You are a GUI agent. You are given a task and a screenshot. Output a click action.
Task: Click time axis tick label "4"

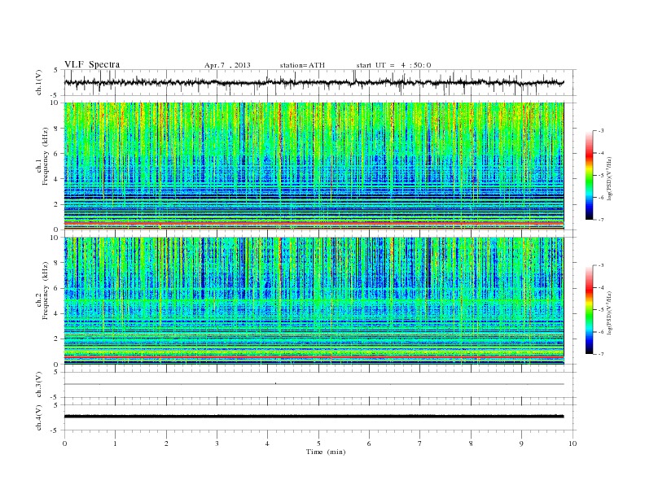(268, 443)
